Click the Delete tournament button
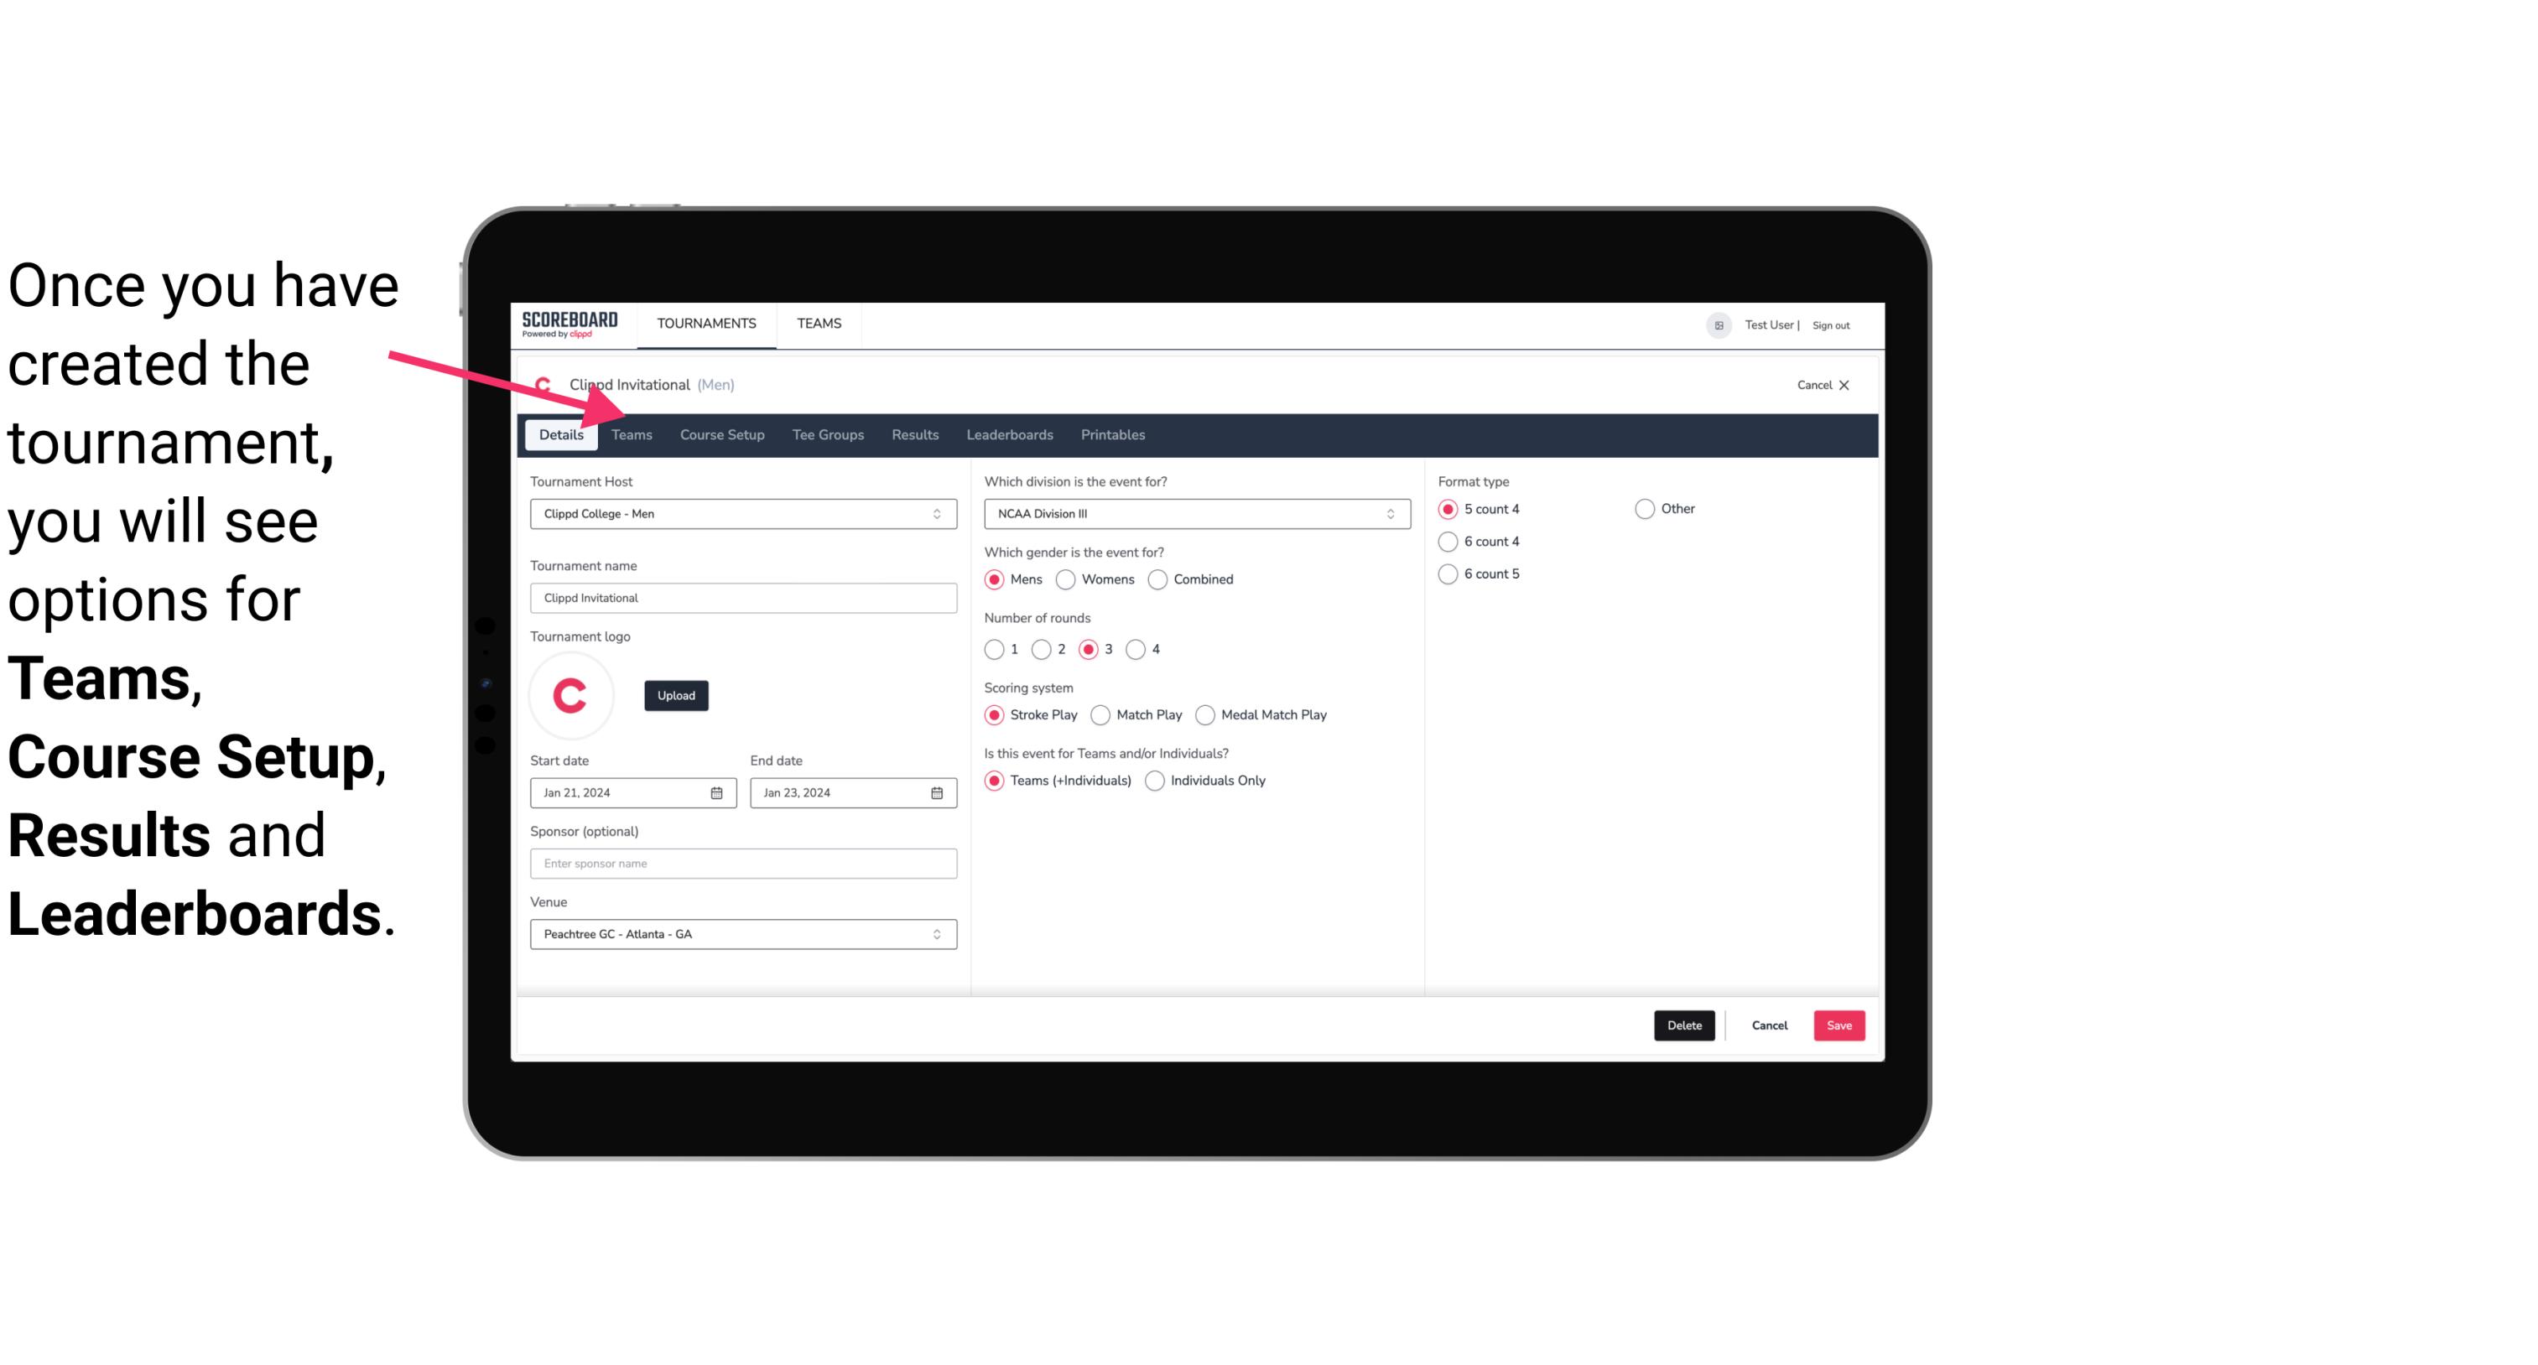The width and height of the screenshot is (2538, 1365). (1684, 1025)
